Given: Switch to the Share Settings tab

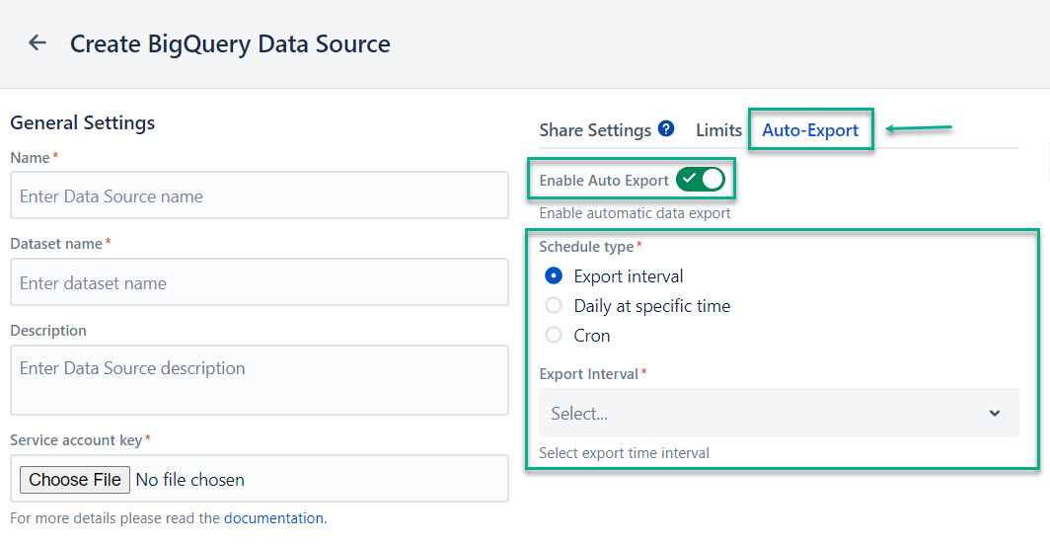Looking at the screenshot, I should [594, 130].
